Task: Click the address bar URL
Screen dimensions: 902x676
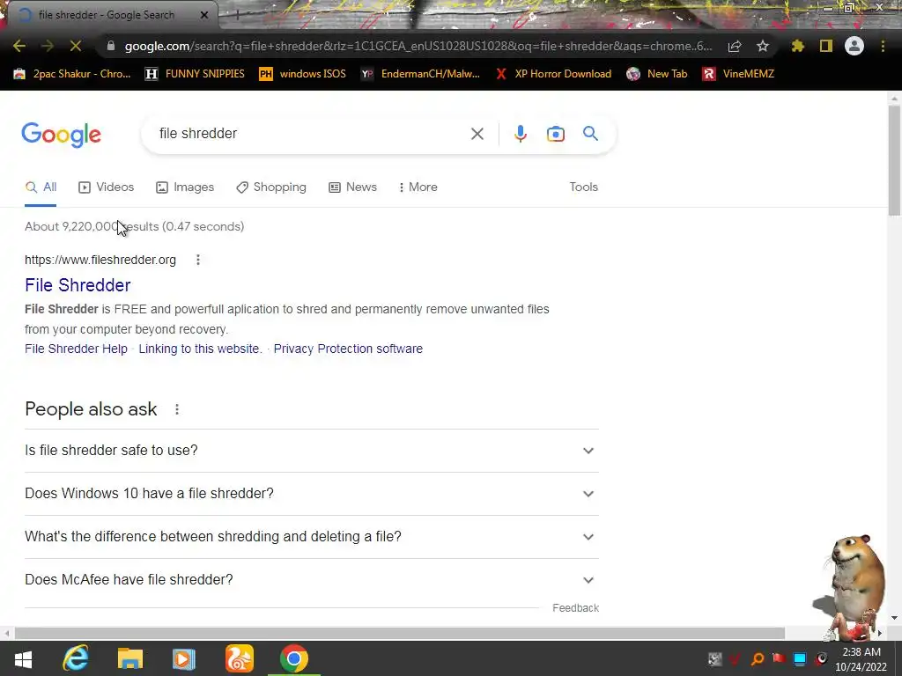Action: coord(418,47)
